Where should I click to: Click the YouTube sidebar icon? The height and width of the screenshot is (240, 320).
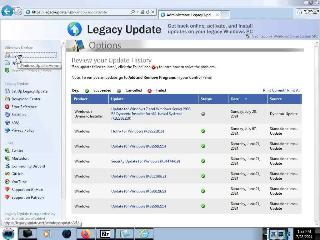(x=7, y=182)
